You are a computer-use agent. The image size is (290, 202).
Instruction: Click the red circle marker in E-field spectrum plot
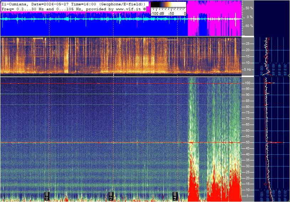click(x=265, y=184)
